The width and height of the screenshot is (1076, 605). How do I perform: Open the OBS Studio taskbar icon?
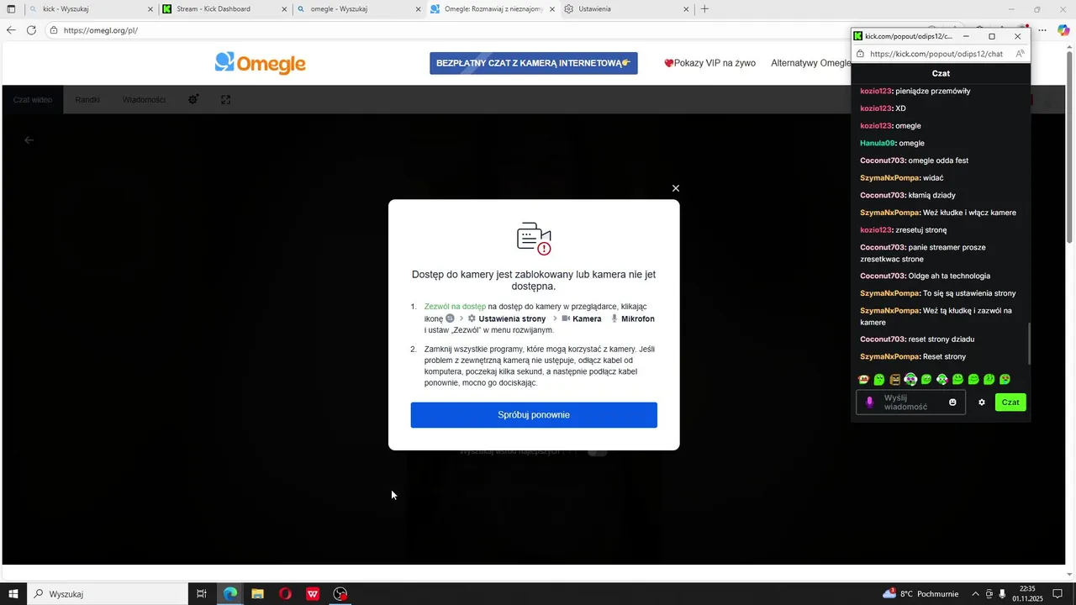coord(340,594)
